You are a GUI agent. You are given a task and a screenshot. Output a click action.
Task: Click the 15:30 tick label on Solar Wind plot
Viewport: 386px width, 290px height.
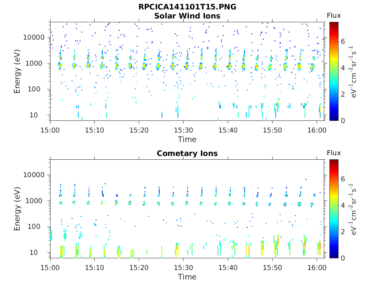(x=184, y=130)
